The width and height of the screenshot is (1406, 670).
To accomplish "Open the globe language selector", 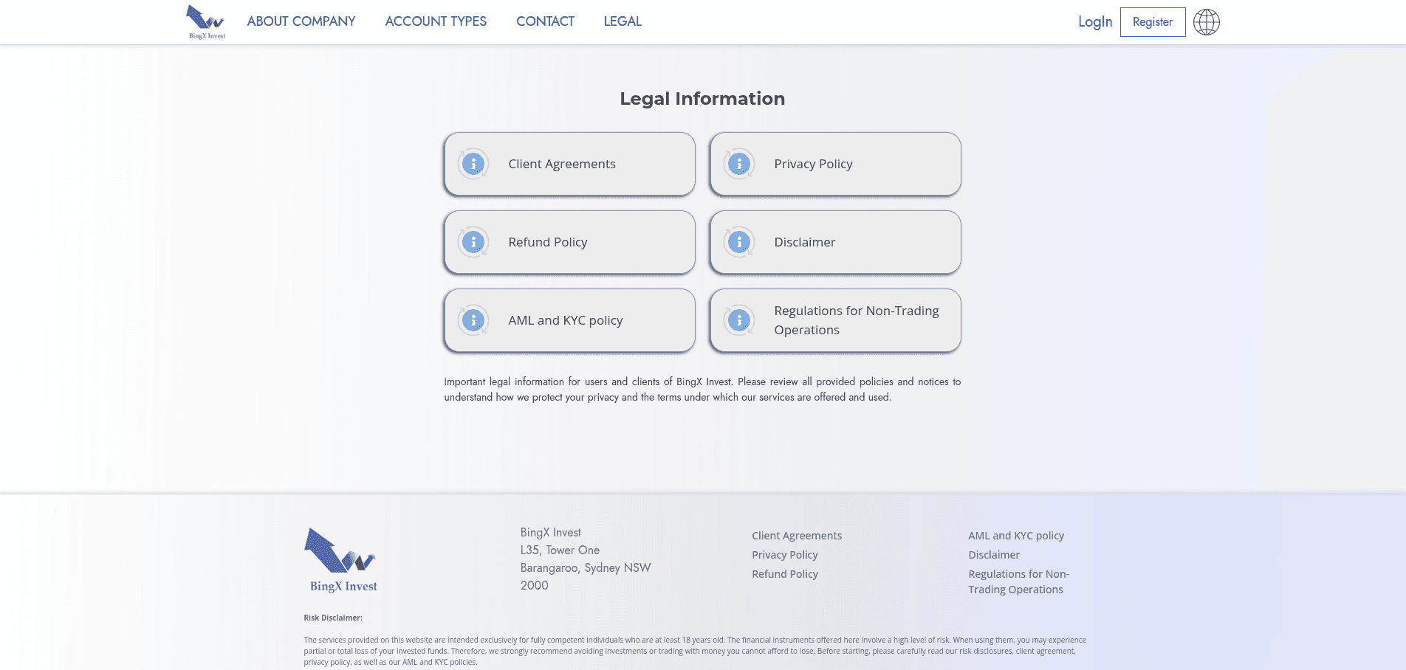I will (1206, 22).
